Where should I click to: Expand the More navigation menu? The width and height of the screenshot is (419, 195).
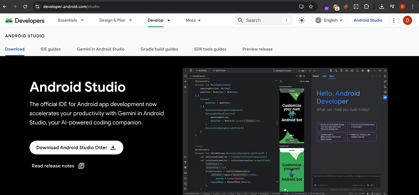coord(193,20)
